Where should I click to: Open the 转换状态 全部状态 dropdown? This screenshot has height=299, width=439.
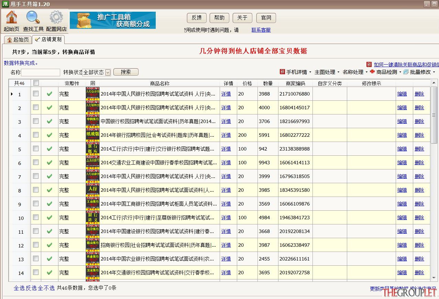pyautogui.click(x=97, y=72)
